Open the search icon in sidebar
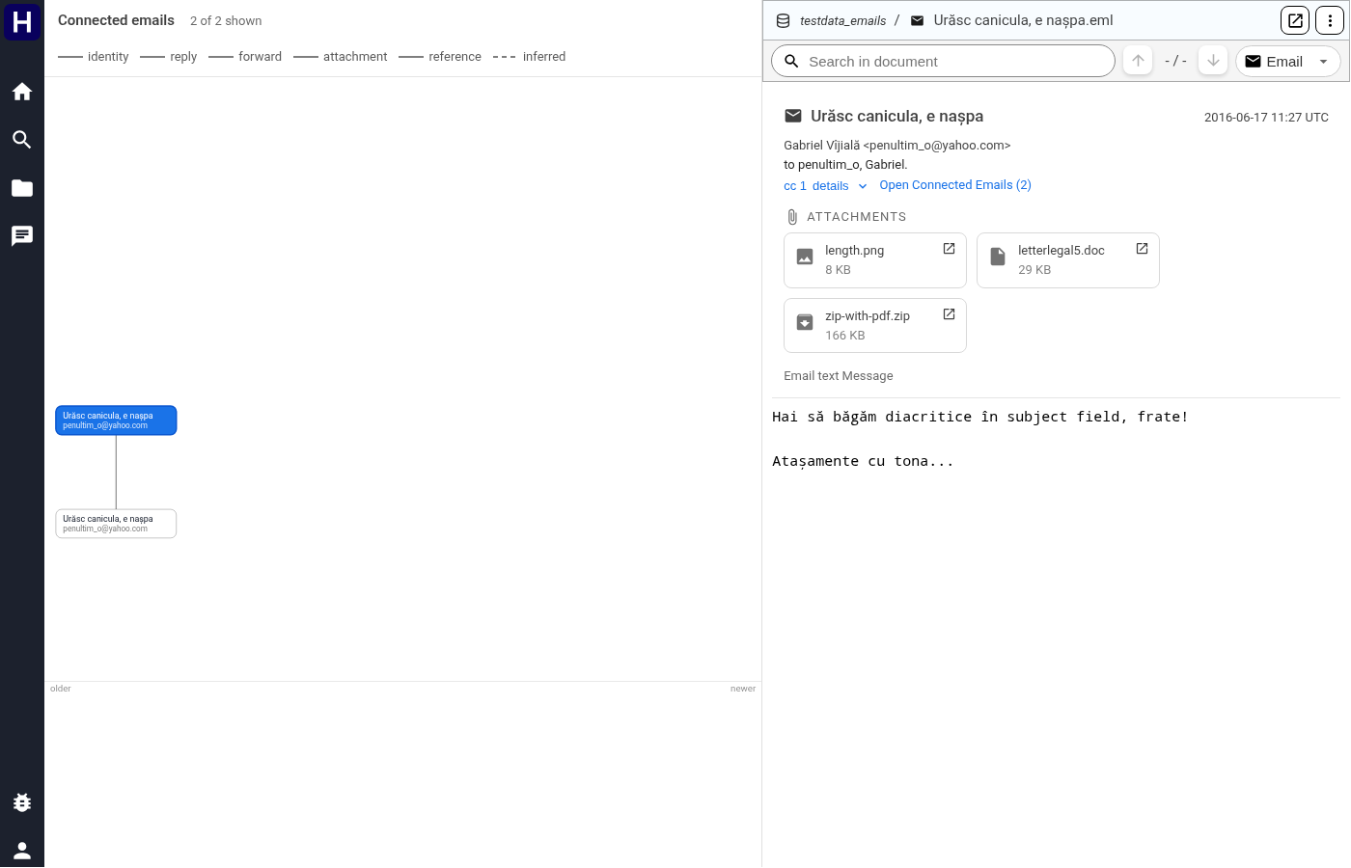 coord(22,140)
